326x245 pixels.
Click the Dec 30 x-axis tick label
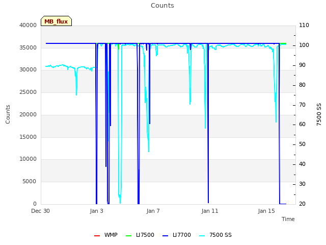click(40, 211)
